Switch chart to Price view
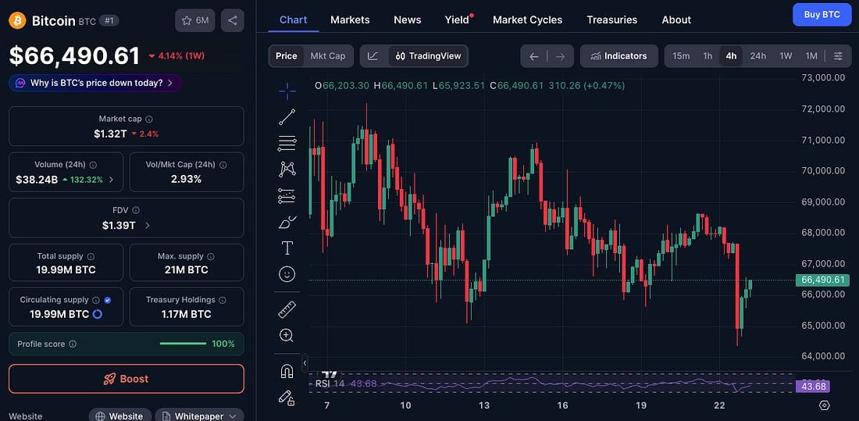This screenshot has width=859, height=421. point(287,56)
